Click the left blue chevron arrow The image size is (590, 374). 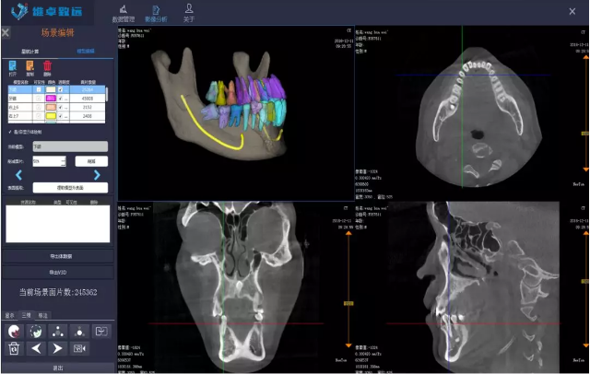pyautogui.click(x=18, y=174)
